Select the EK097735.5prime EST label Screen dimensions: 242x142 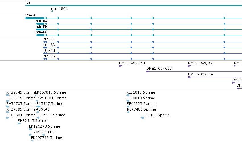point(46,138)
